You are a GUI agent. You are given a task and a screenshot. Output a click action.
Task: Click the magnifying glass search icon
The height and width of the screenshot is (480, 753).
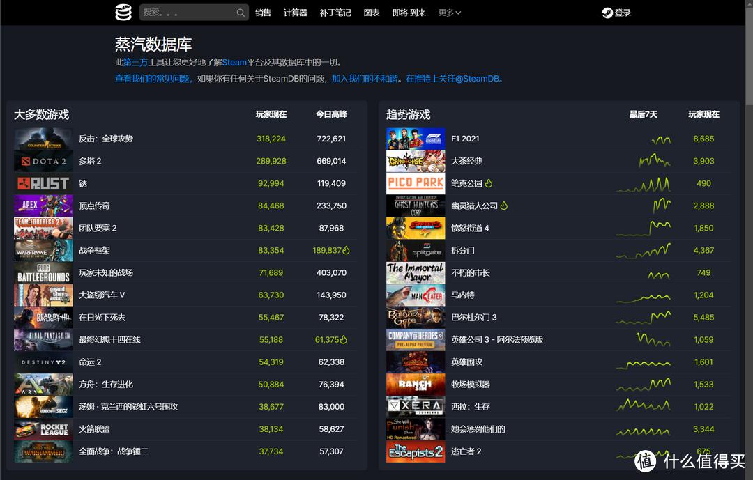tap(241, 12)
